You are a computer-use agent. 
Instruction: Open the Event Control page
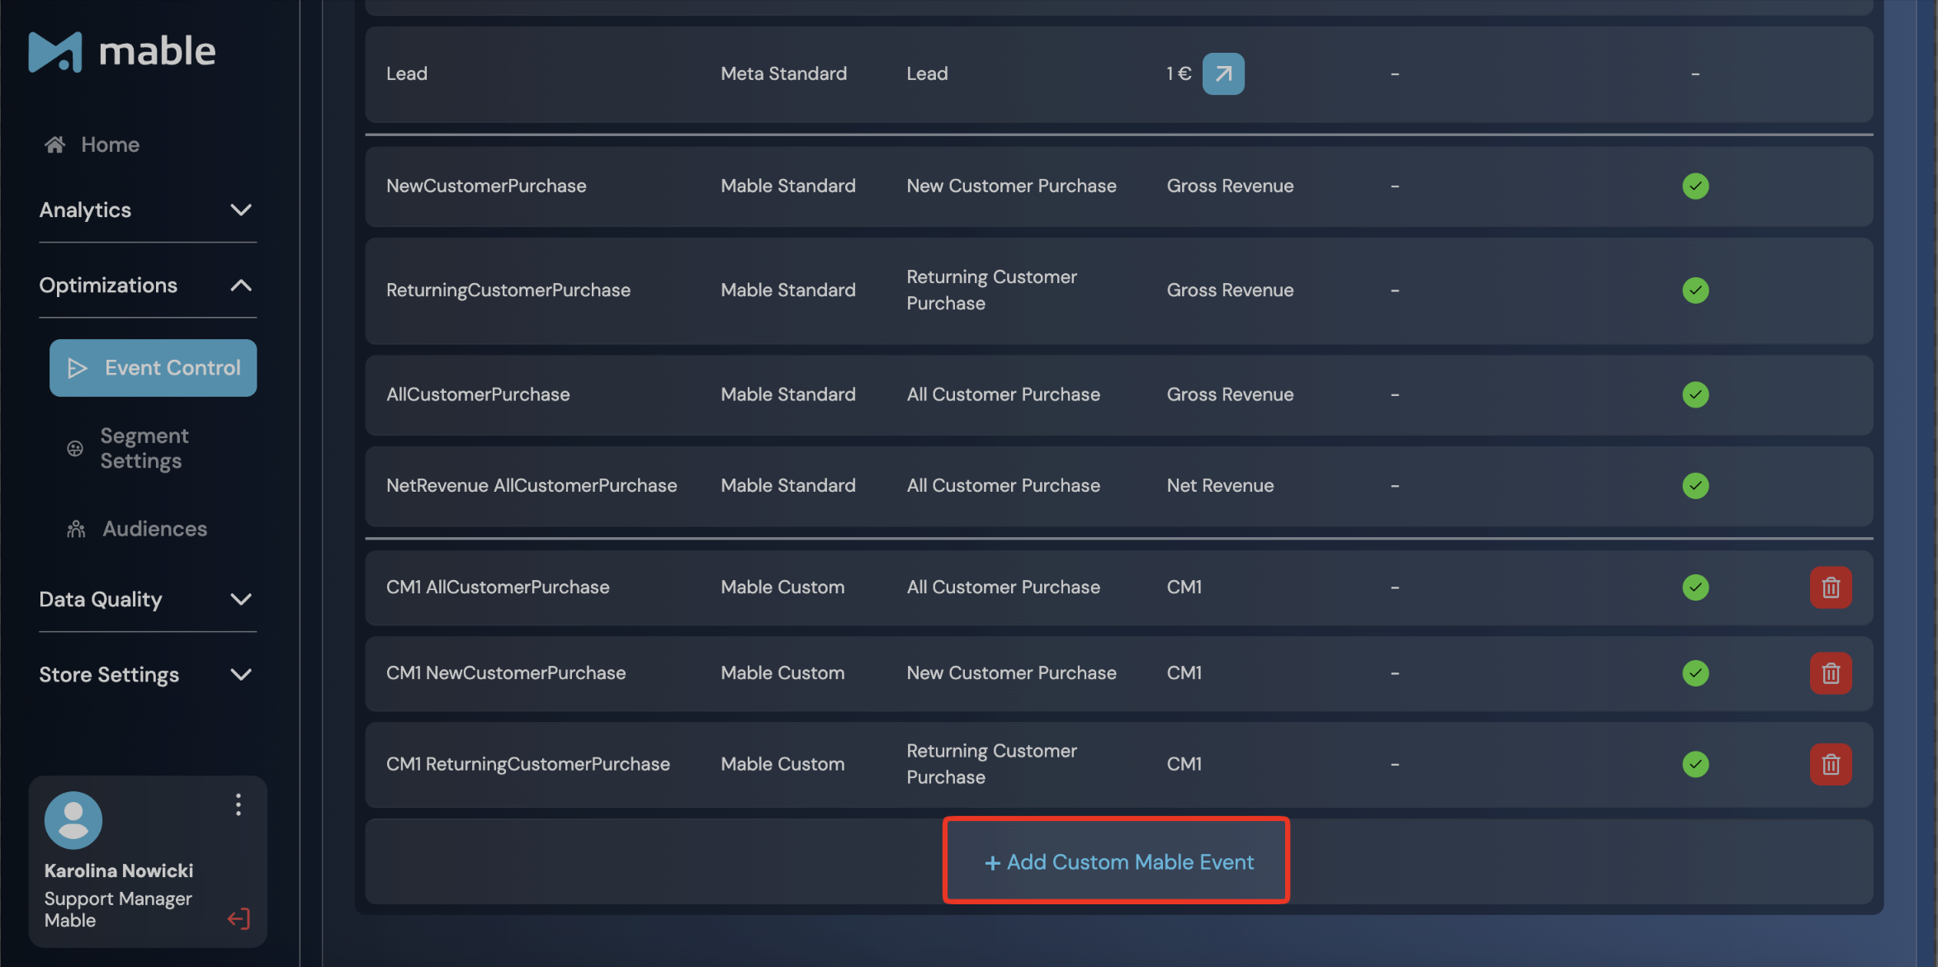coord(153,368)
